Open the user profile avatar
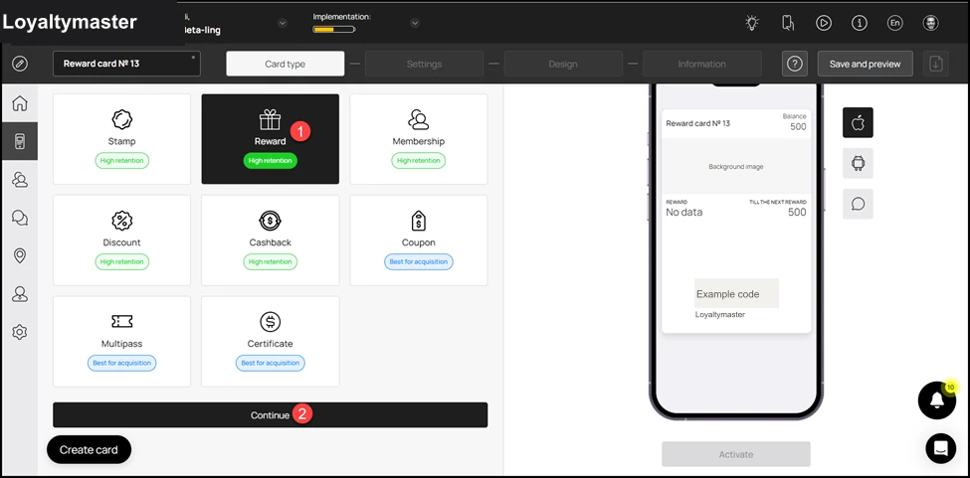This screenshot has height=478, width=970. click(930, 23)
